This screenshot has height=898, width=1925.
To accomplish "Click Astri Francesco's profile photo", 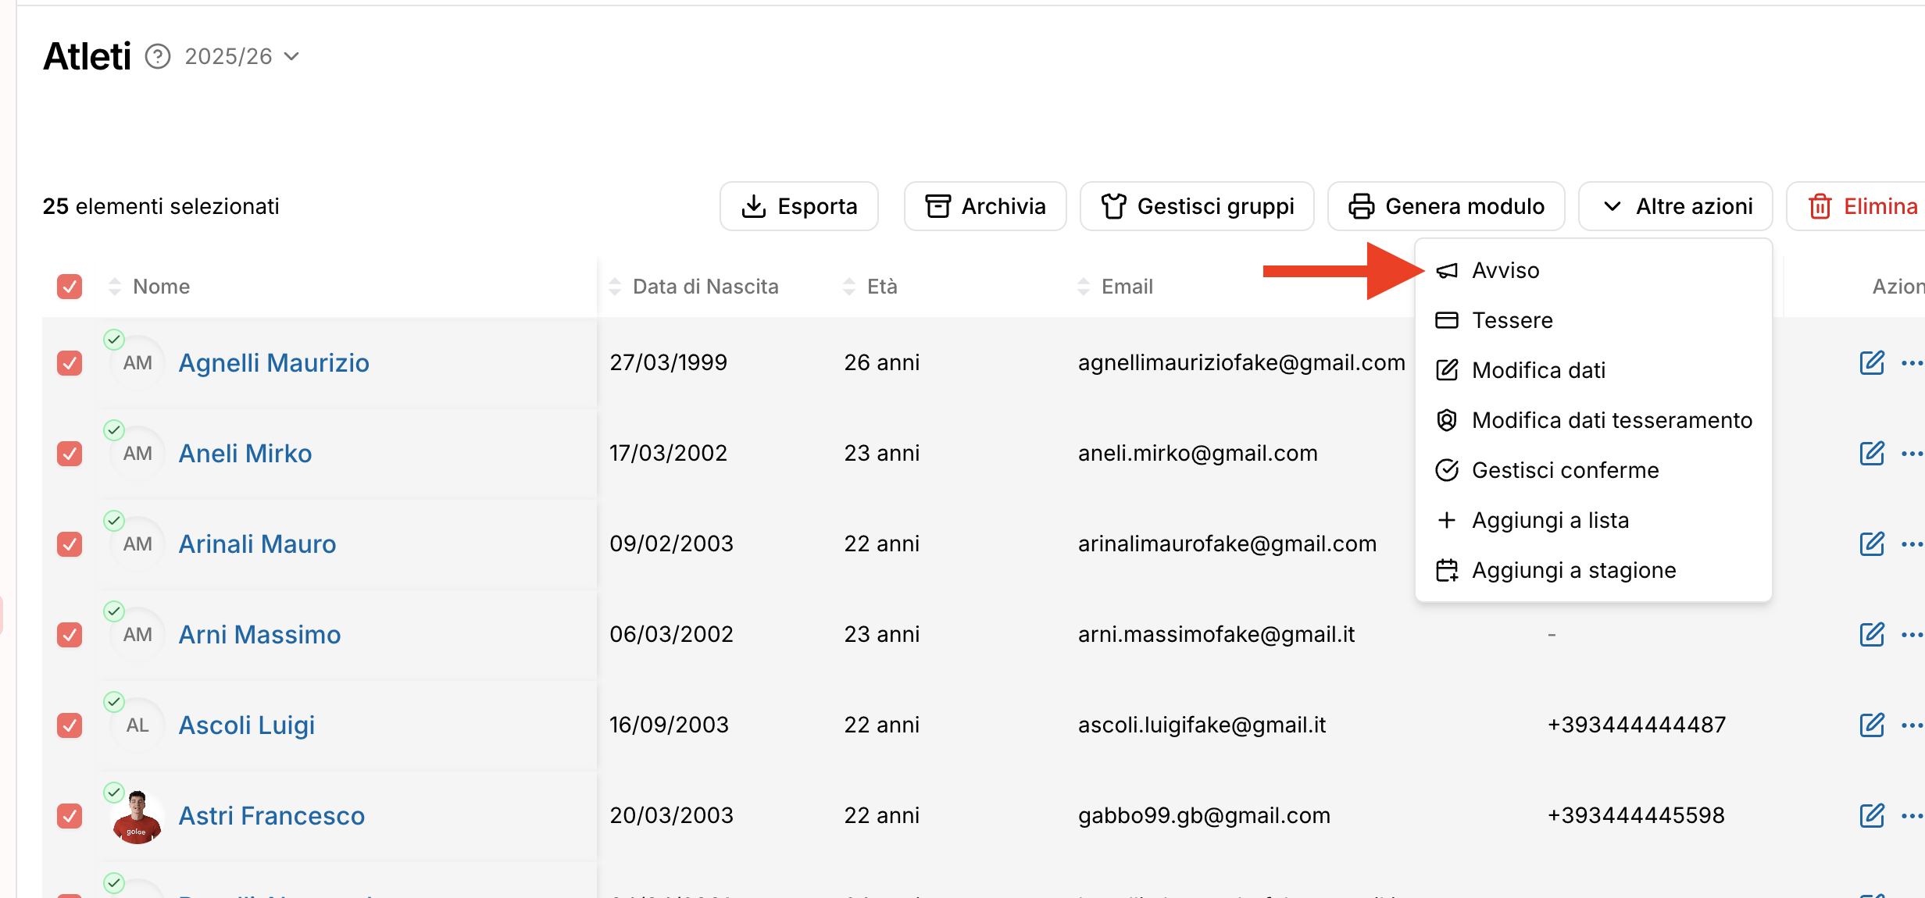I will (137, 817).
